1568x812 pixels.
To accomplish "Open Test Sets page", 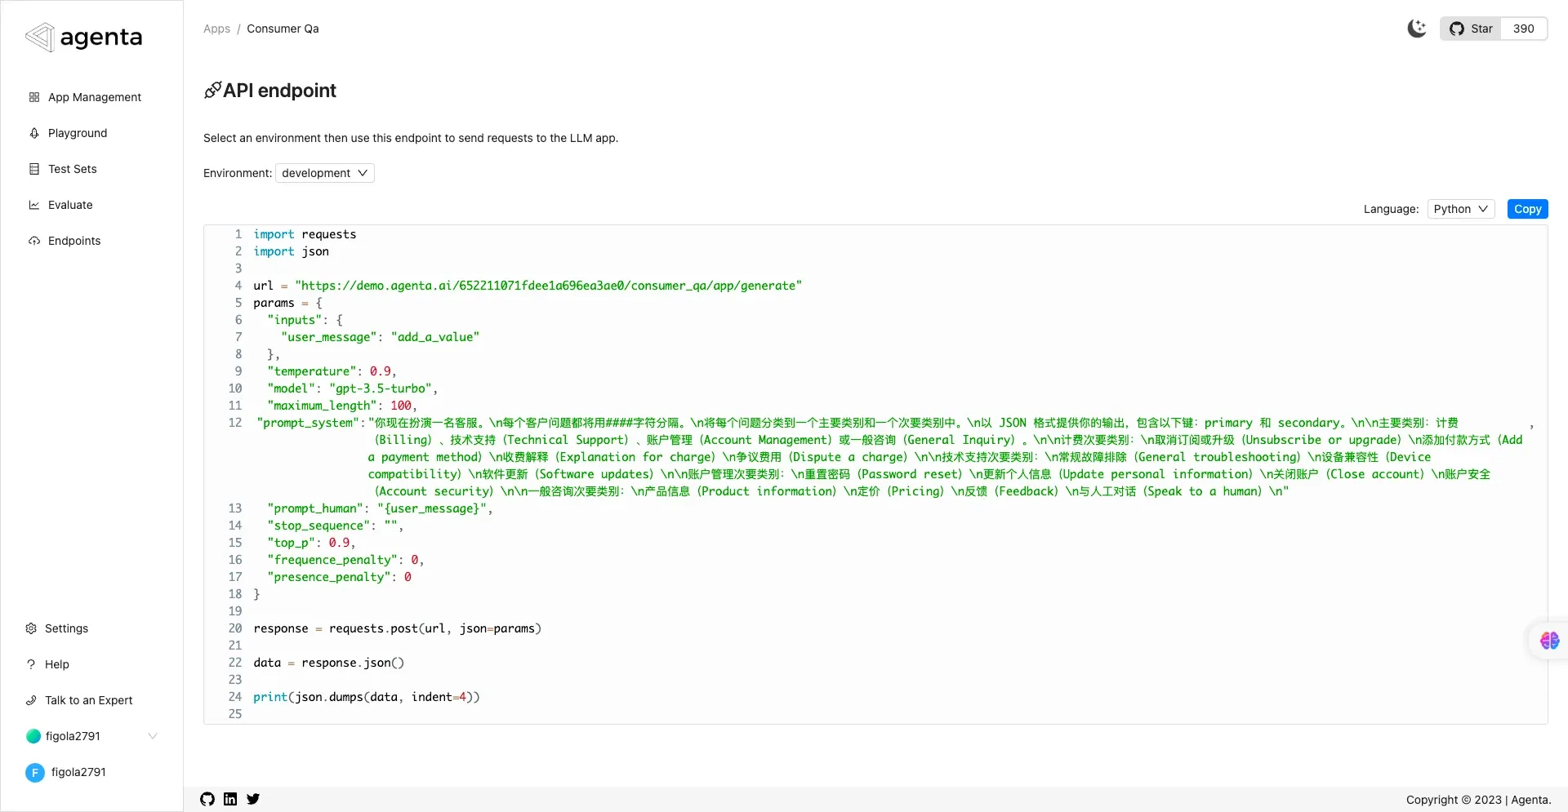I will [72, 169].
